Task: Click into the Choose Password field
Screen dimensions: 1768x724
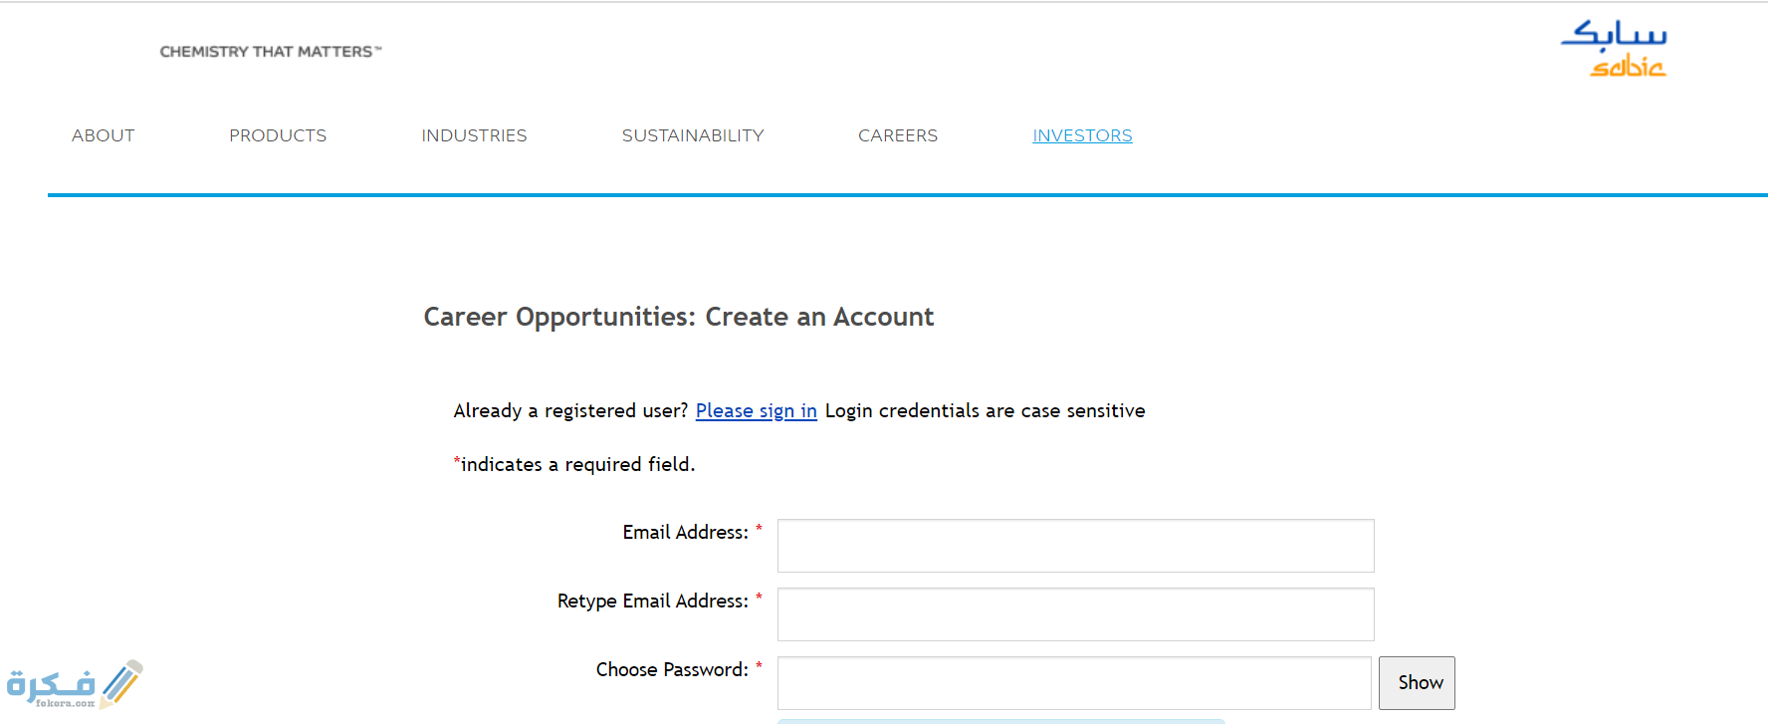Action: (x=1074, y=683)
